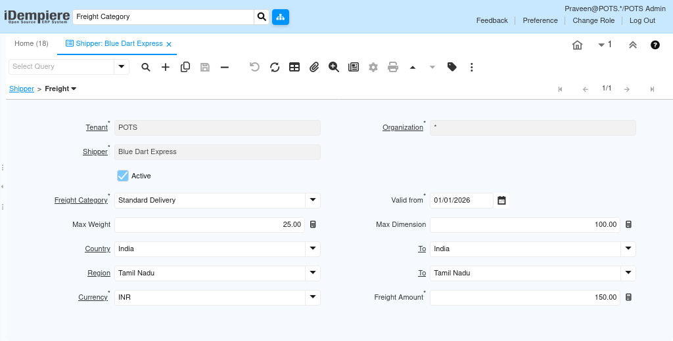Viewport: 673px width, 341px height.
Task: Click the left panel collapse arrow handle
Action: pos(3,187)
